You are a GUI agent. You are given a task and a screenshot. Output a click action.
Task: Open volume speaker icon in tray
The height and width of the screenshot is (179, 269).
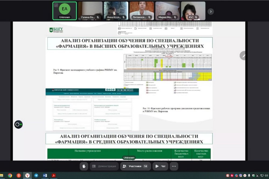pos(266,176)
